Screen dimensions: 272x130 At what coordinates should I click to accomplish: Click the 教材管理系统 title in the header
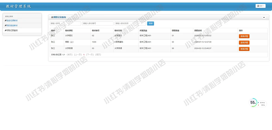tap(18, 7)
